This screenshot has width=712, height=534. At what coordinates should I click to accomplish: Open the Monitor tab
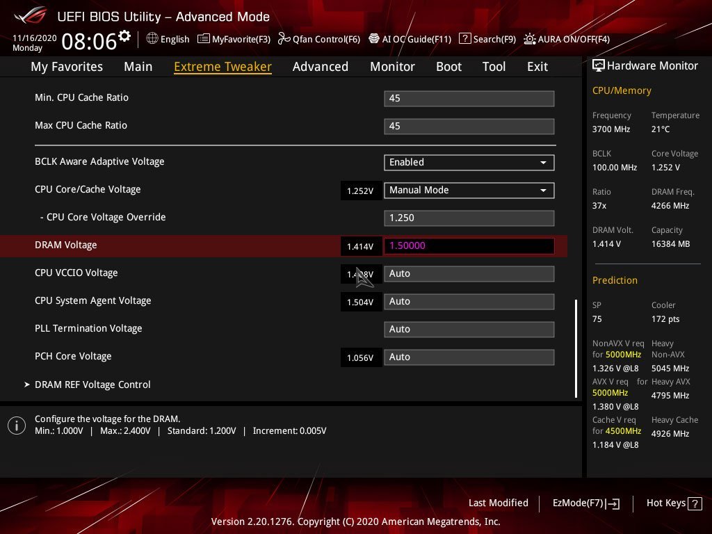[392, 66]
